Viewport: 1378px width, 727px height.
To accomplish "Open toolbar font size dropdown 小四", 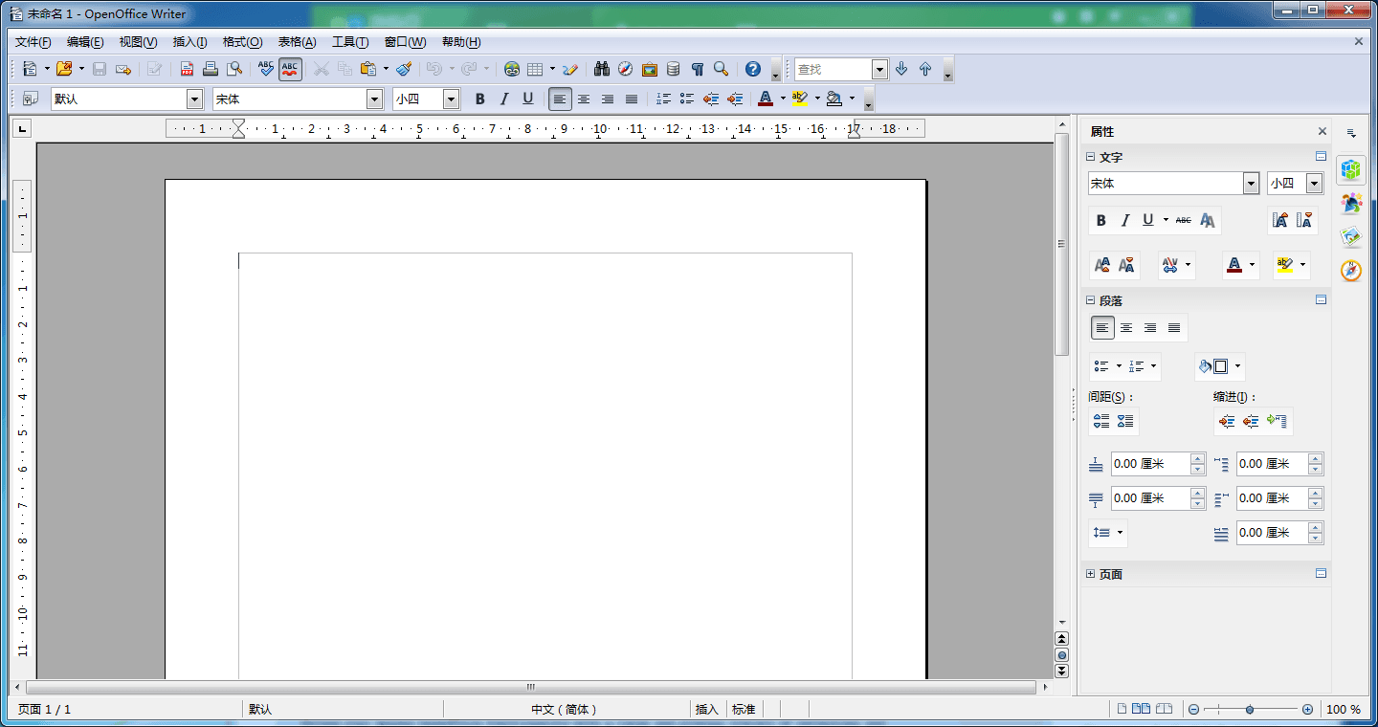I will click(452, 99).
